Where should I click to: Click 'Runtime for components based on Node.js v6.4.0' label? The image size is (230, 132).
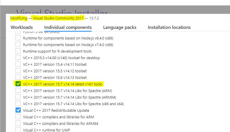tap(68, 38)
